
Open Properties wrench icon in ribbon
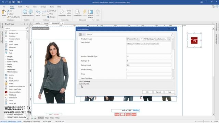tap(62, 12)
